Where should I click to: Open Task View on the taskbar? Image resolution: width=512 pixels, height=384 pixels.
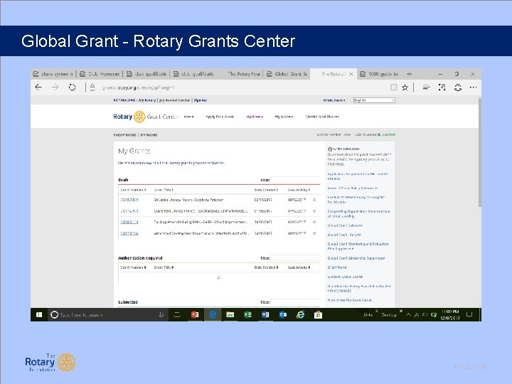pos(177,315)
